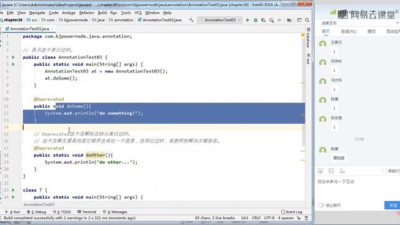
Task: Close the chat side panel with X
Action: (x=397, y=11)
